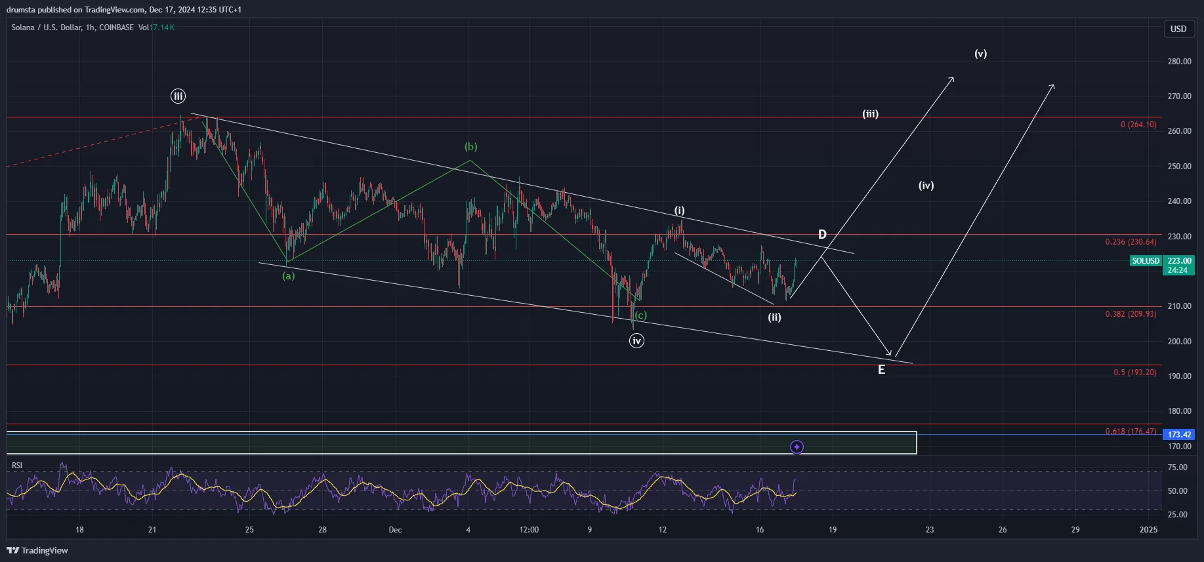The width and height of the screenshot is (1204, 562).
Task: Click the 0.236 (230.64) Fibonacci level label
Action: [1131, 242]
